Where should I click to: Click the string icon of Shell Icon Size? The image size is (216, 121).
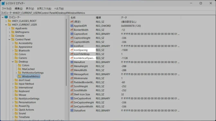click(x=72, y=94)
